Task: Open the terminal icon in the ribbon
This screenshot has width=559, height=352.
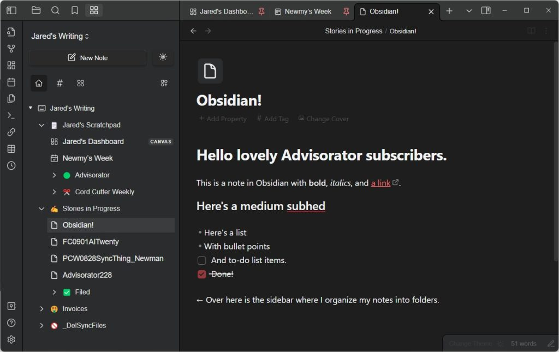Action: (11, 115)
